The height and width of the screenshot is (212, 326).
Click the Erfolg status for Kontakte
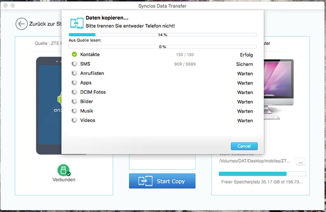247,55
